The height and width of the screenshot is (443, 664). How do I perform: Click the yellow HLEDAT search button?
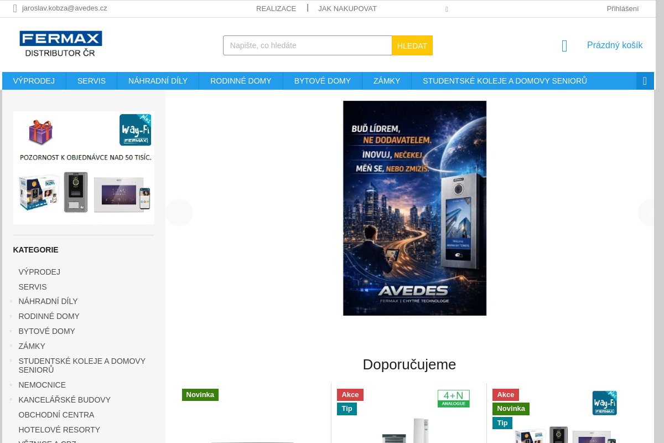(x=412, y=45)
